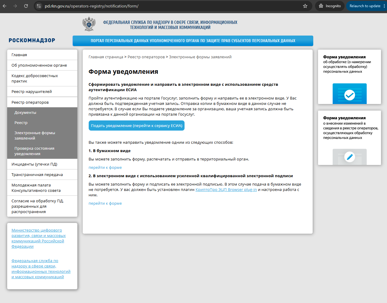Image resolution: width=387 pixels, height=303 pixels.
Task: Open site information icon in address bar
Action: [39, 6]
